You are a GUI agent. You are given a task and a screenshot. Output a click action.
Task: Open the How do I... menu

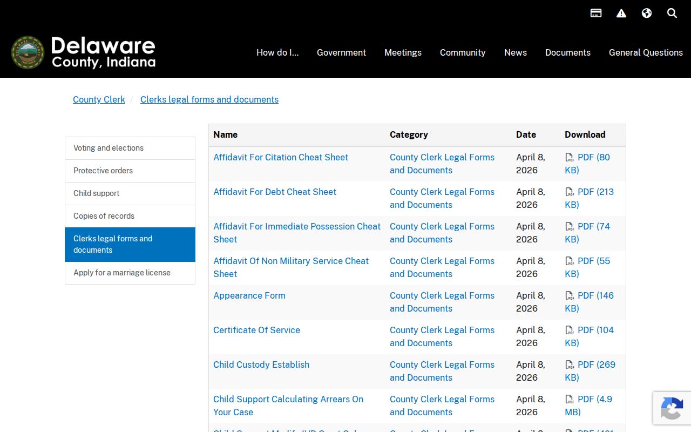point(277,52)
